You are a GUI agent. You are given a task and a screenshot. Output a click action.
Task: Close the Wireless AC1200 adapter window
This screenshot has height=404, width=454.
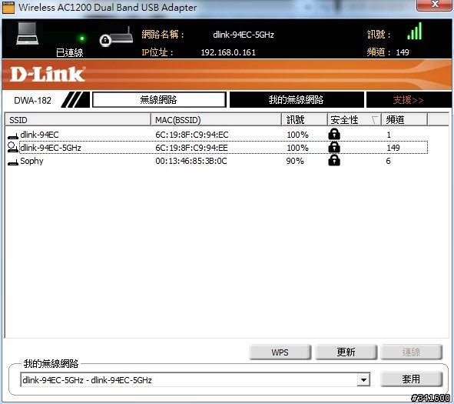pos(434,5)
